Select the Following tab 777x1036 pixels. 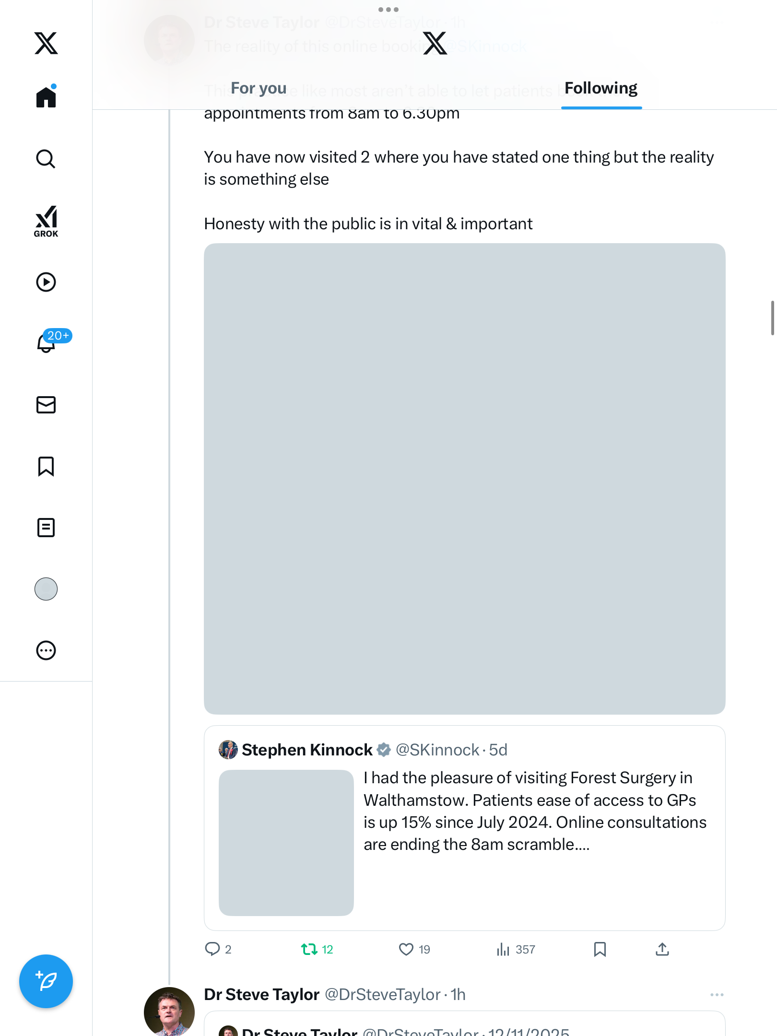pyautogui.click(x=601, y=88)
